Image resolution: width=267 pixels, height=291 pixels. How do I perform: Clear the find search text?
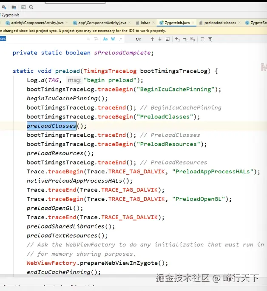88,39
